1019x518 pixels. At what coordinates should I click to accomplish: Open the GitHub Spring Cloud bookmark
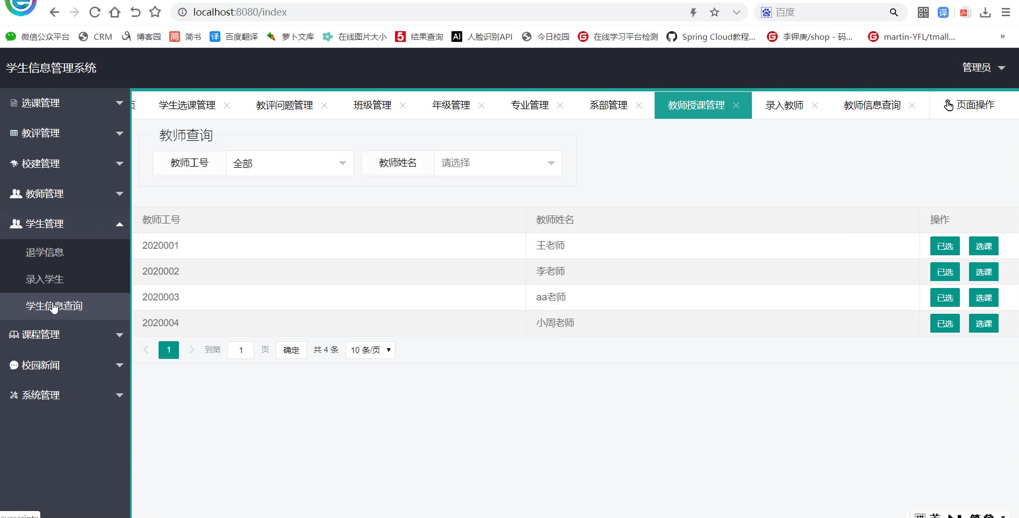[711, 37]
